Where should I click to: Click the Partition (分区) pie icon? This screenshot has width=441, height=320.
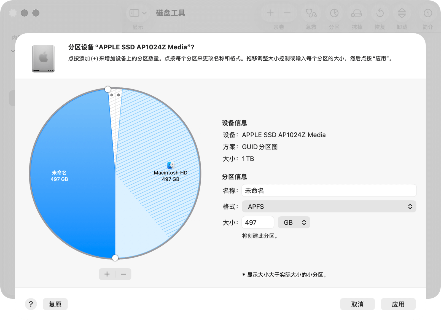(334, 13)
